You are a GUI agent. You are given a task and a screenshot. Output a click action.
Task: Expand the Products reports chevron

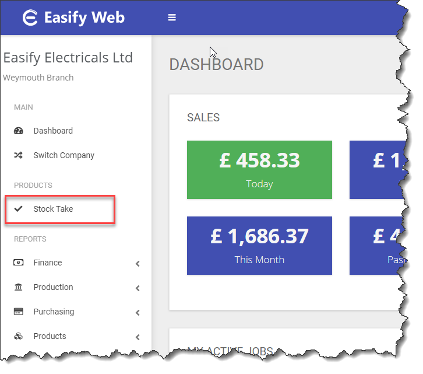138,337
